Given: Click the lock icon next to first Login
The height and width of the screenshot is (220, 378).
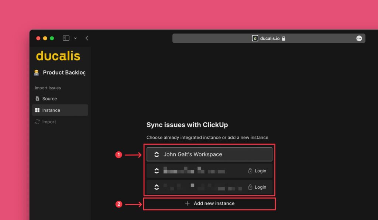Looking at the screenshot, I should point(251,171).
